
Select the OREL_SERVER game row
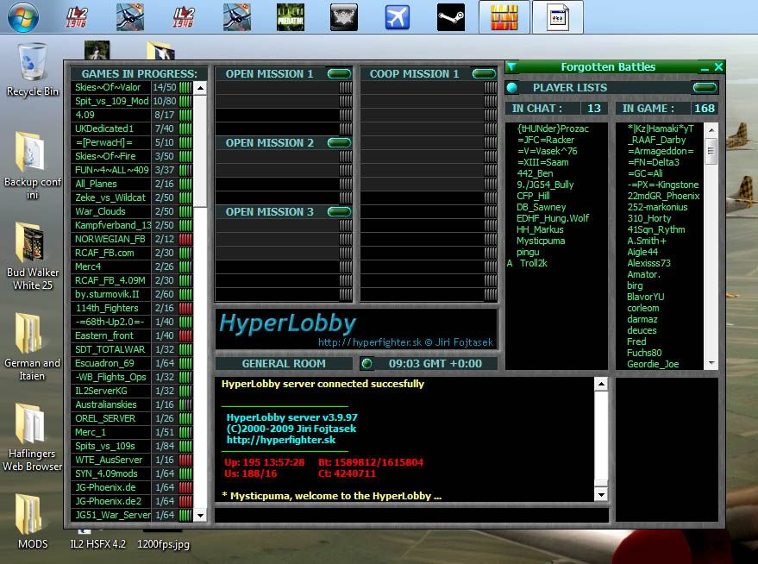click(131, 418)
